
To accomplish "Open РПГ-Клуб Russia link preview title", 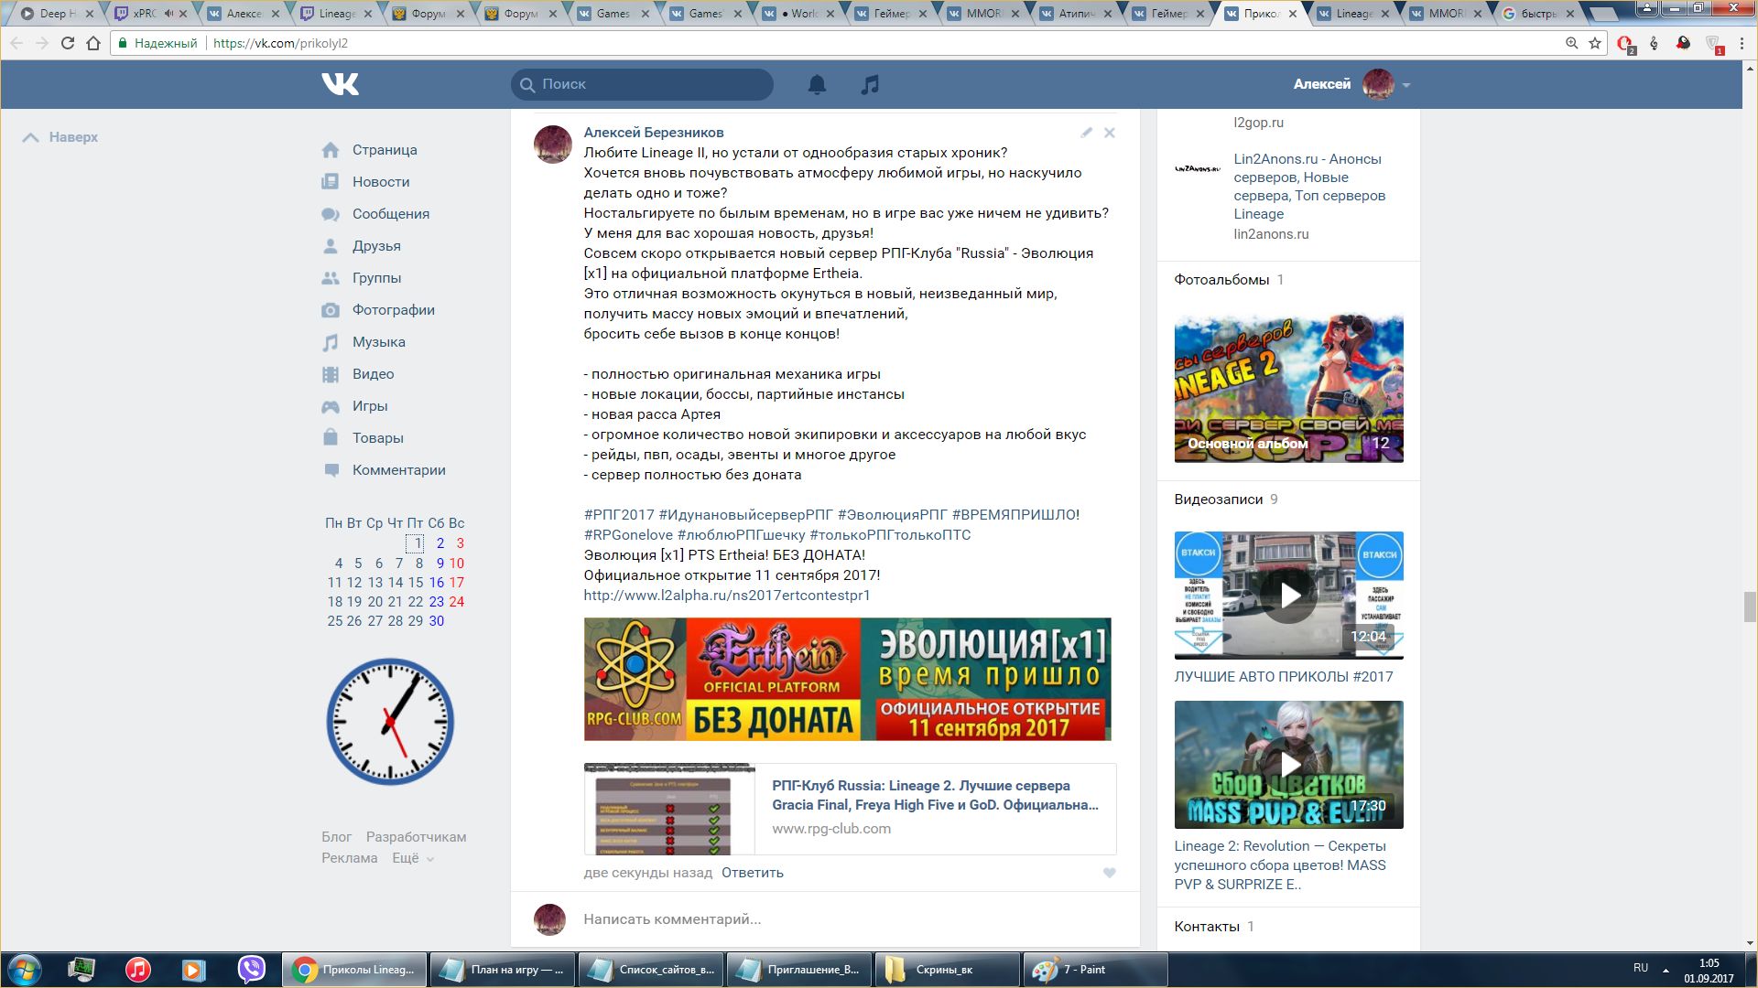I will coord(935,795).
